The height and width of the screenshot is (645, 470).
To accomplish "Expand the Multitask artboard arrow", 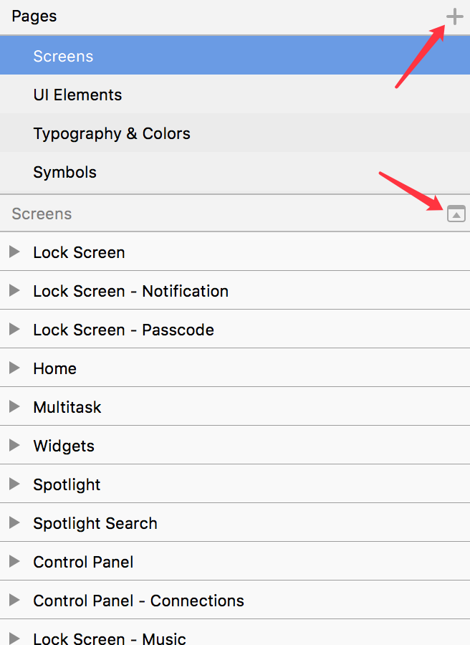I will point(14,406).
